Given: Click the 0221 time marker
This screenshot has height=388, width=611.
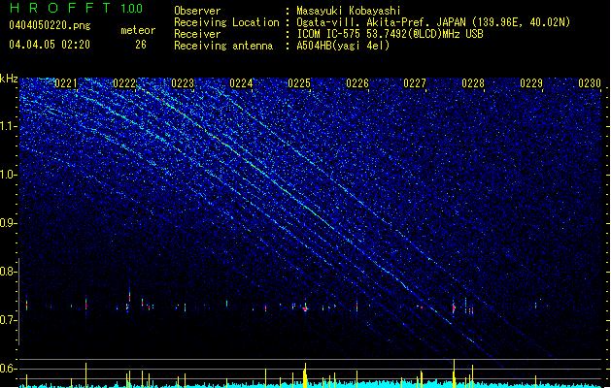Looking at the screenshot, I should [66, 83].
